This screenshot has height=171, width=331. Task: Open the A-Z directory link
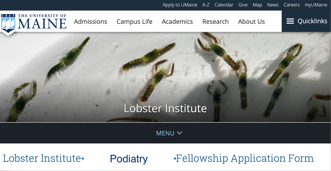point(206,5)
